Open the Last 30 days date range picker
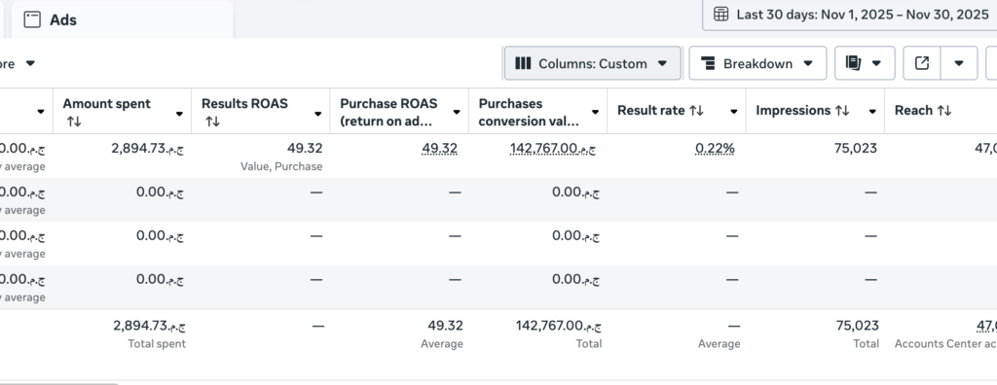The width and height of the screenshot is (997, 385). click(x=849, y=15)
